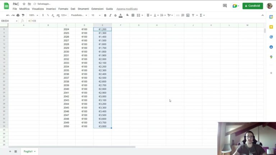Collapse the toolbar with caret arrow
The height and width of the screenshot is (155, 276).
(x=262, y=15)
